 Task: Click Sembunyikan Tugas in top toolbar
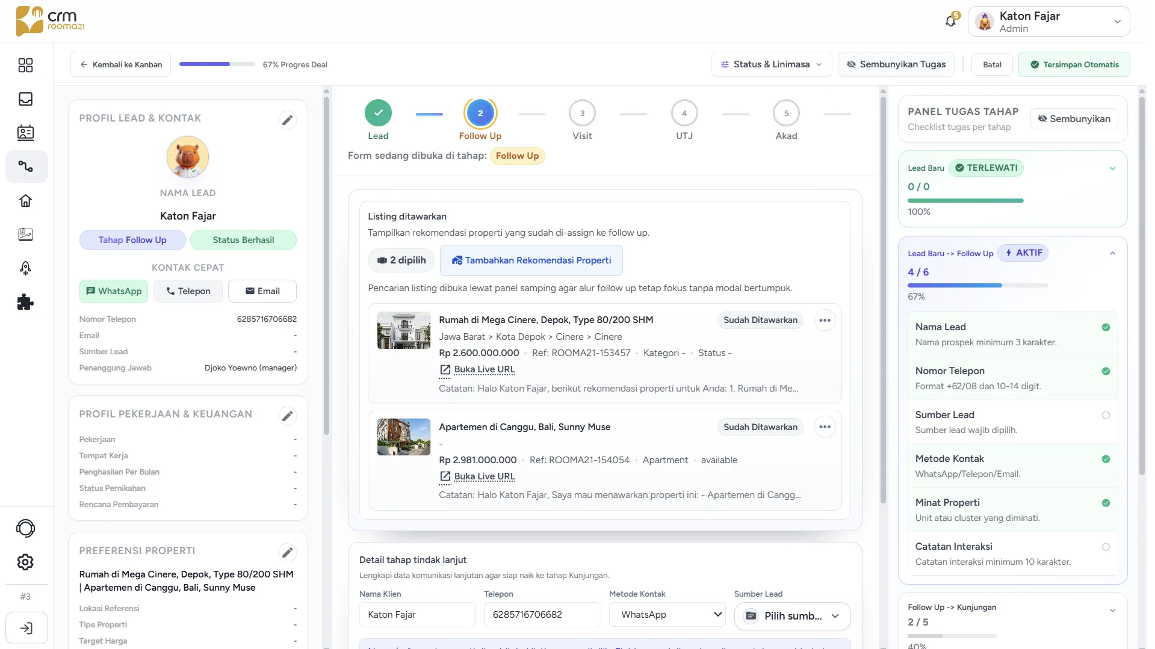pyautogui.click(x=896, y=64)
